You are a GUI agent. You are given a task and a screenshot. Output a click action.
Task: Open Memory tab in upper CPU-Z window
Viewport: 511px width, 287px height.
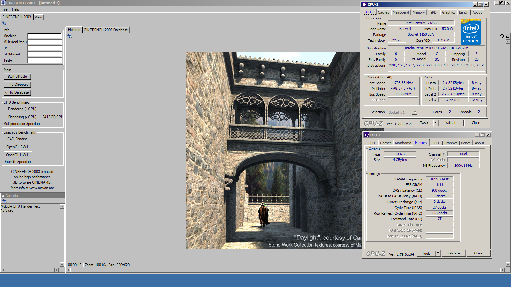419,12
